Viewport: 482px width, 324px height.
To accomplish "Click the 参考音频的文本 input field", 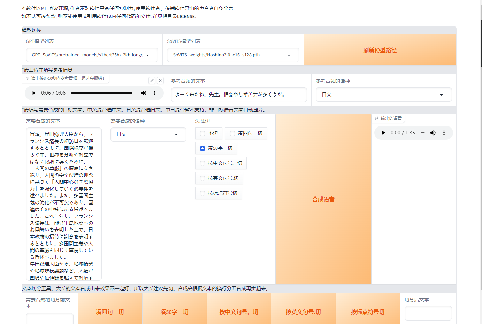I will 239,95.
